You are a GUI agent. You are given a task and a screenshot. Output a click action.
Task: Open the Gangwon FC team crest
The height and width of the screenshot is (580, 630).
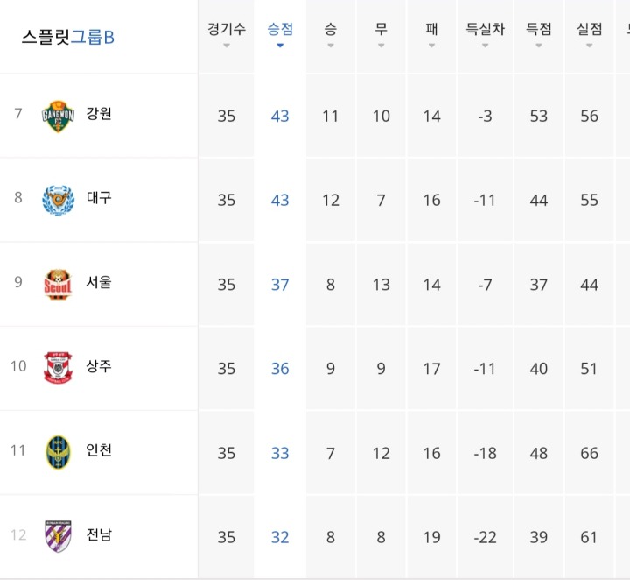pyautogui.click(x=59, y=117)
